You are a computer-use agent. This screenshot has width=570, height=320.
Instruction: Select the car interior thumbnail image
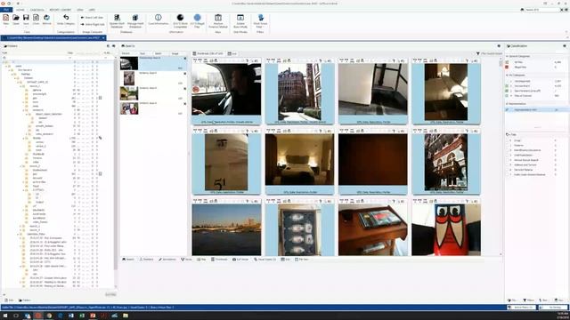click(x=226, y=89)
